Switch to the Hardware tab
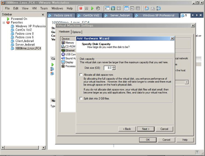Image resolution: width=205 pixels, height=156 pixels. tap(64, 32)
